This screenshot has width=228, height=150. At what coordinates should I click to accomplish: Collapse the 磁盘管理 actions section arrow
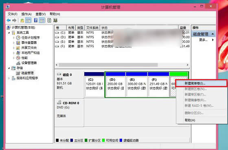click(x=213, y=34)
